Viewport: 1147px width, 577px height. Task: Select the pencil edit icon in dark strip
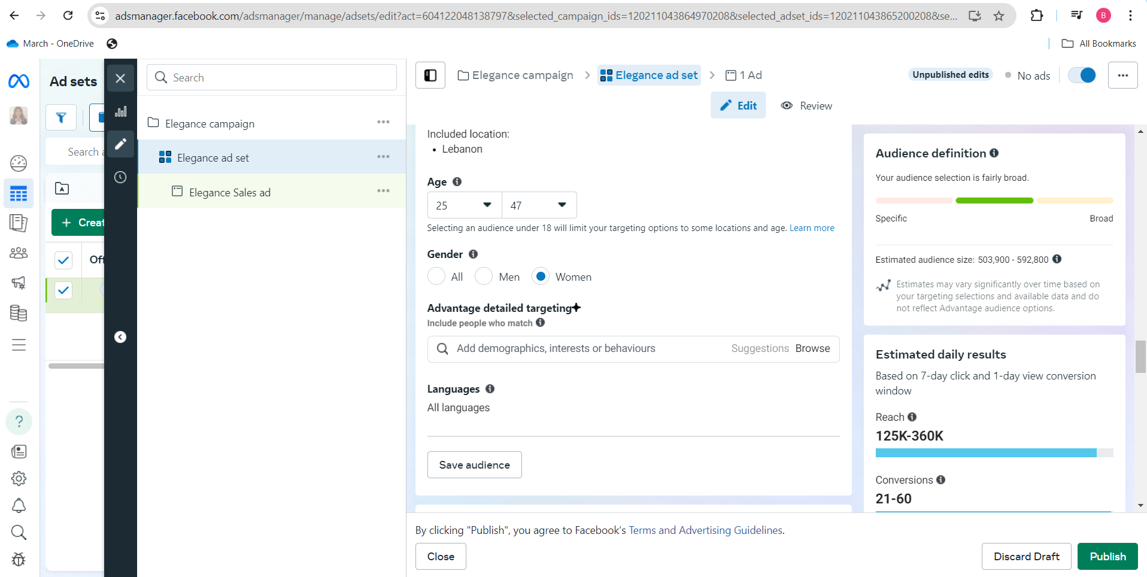[120, 144]
